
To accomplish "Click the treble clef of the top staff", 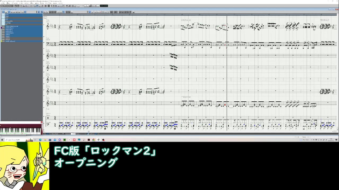I will (48, 26).
